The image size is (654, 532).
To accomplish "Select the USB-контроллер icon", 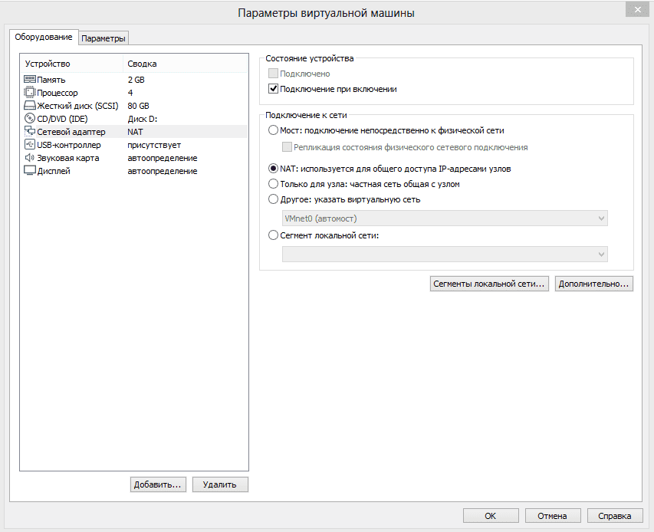I will point(30,145).
